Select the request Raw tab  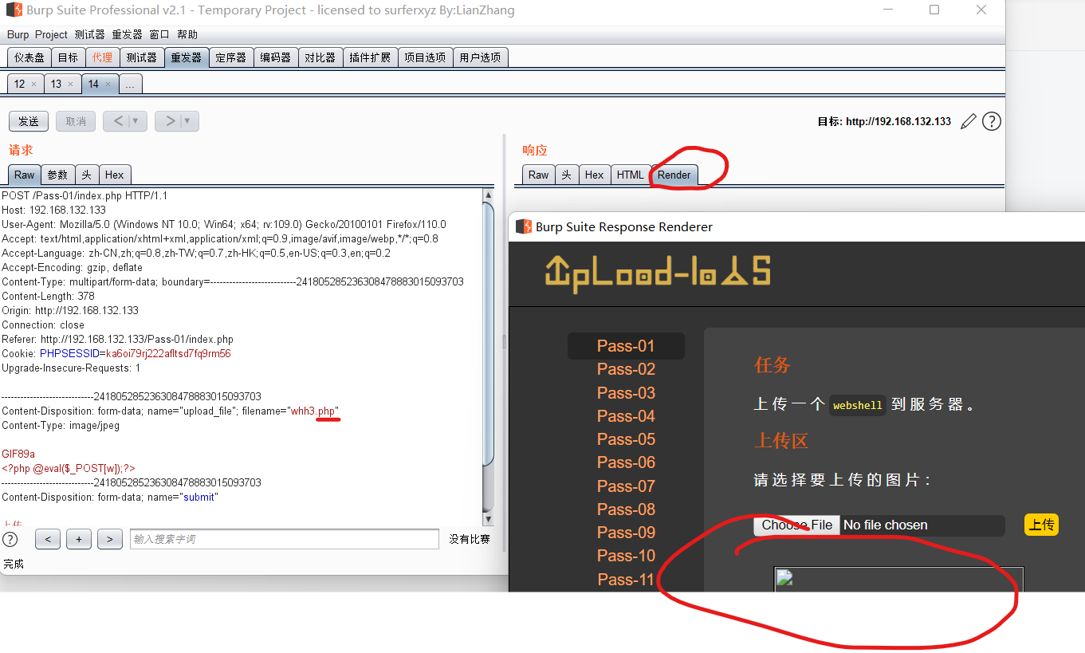(25, 175)
